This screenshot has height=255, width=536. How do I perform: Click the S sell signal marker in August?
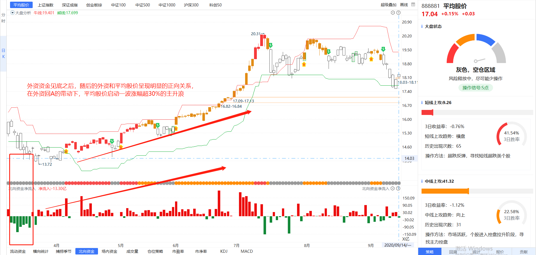tap(329, 52)
